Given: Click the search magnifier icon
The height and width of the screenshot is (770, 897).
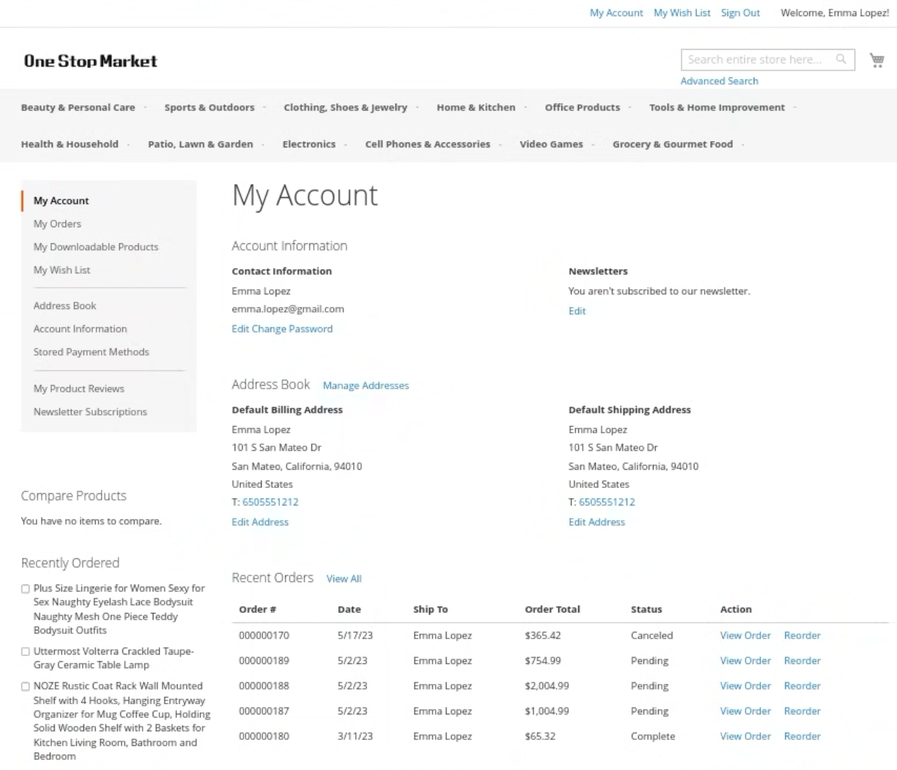Looking at the screenshot, I should pyautogui.click(x=841, y=59).
